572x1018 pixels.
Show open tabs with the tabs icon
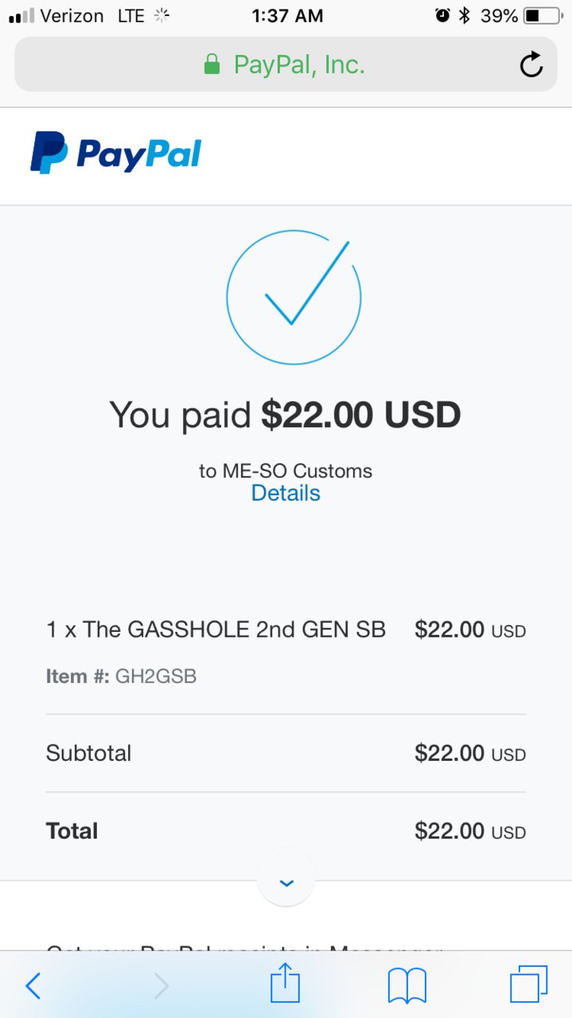pos(528,985)
